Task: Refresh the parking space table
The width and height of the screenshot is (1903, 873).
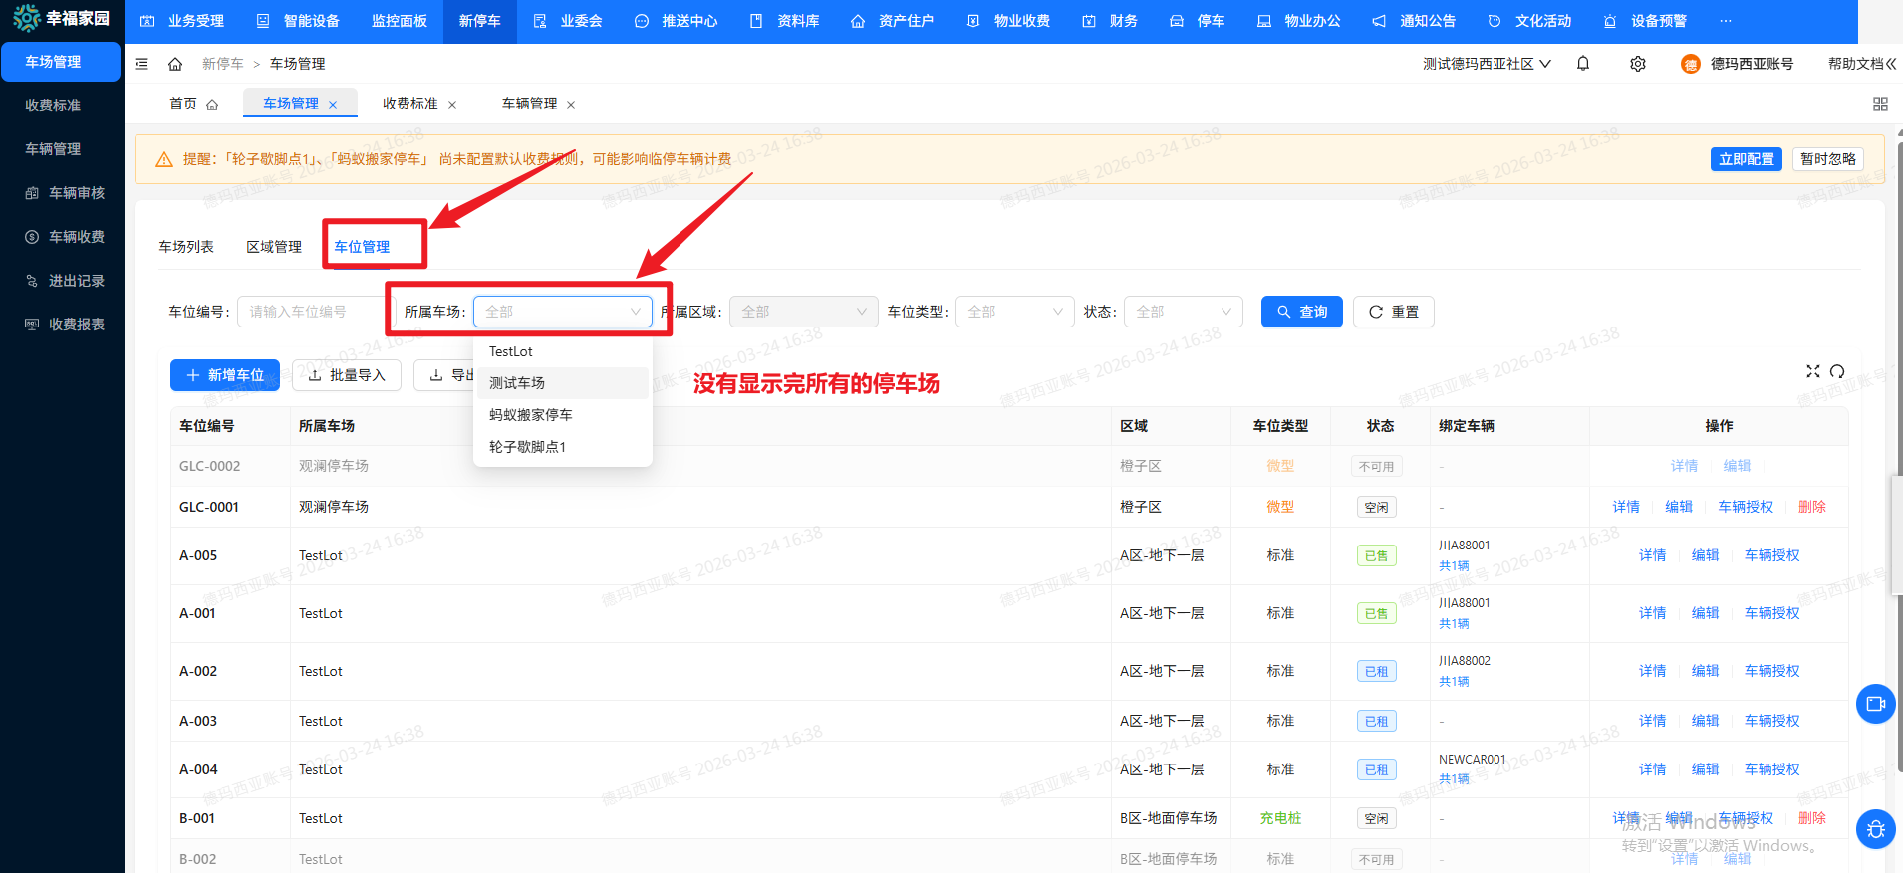Action: pos(1837,371)
